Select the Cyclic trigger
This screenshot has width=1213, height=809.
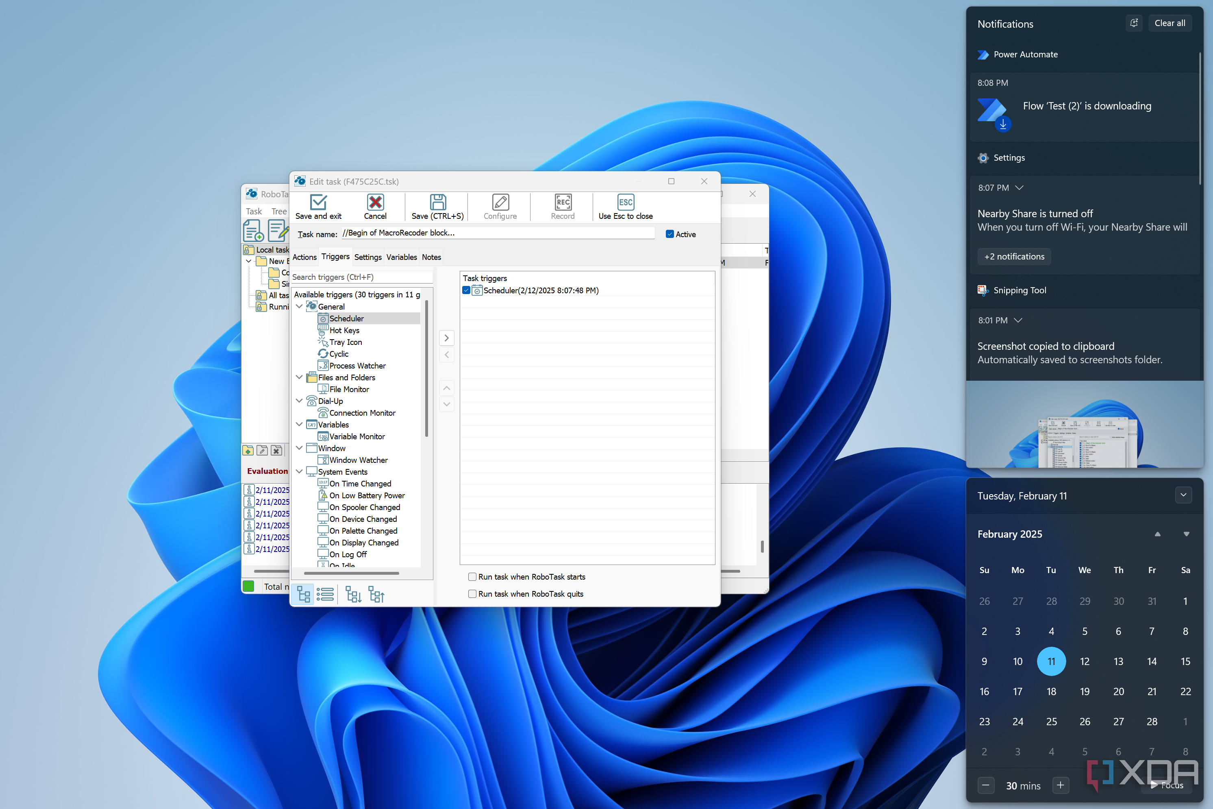click(339, 354)
